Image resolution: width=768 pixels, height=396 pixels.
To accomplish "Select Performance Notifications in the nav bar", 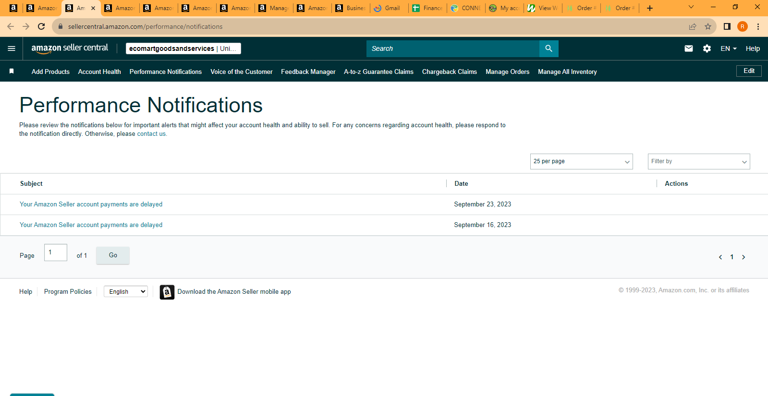I will [166, 72].
